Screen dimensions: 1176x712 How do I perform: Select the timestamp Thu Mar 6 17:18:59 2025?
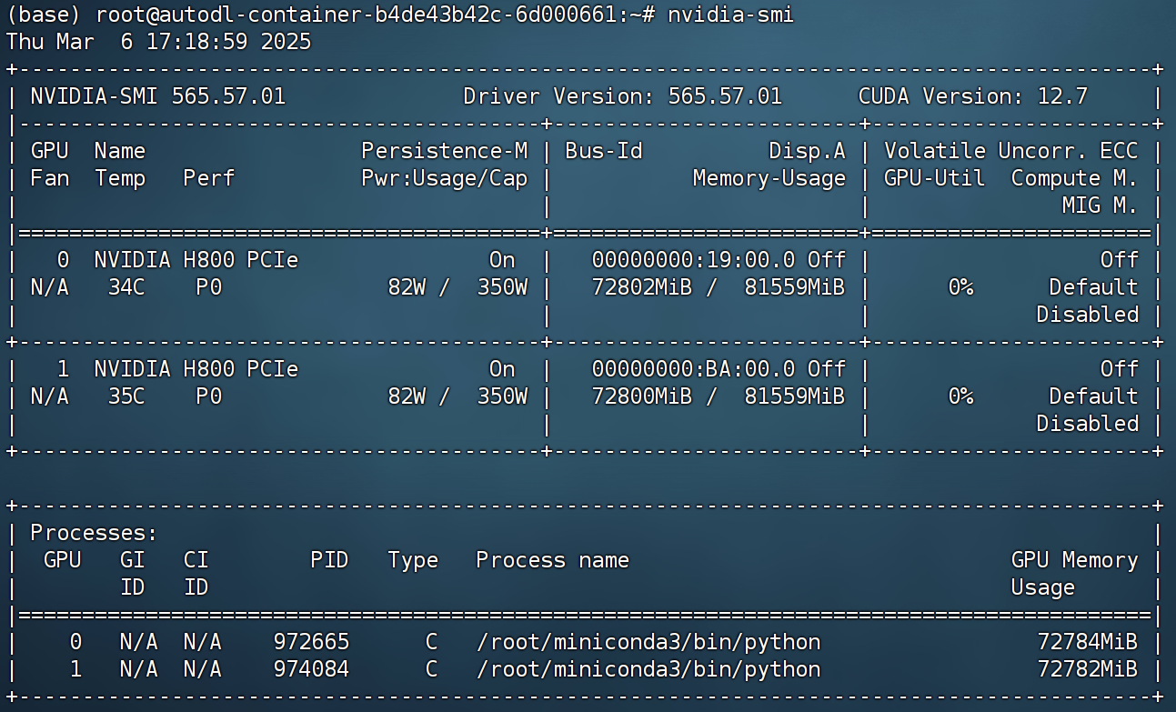[x=159, y=42]
